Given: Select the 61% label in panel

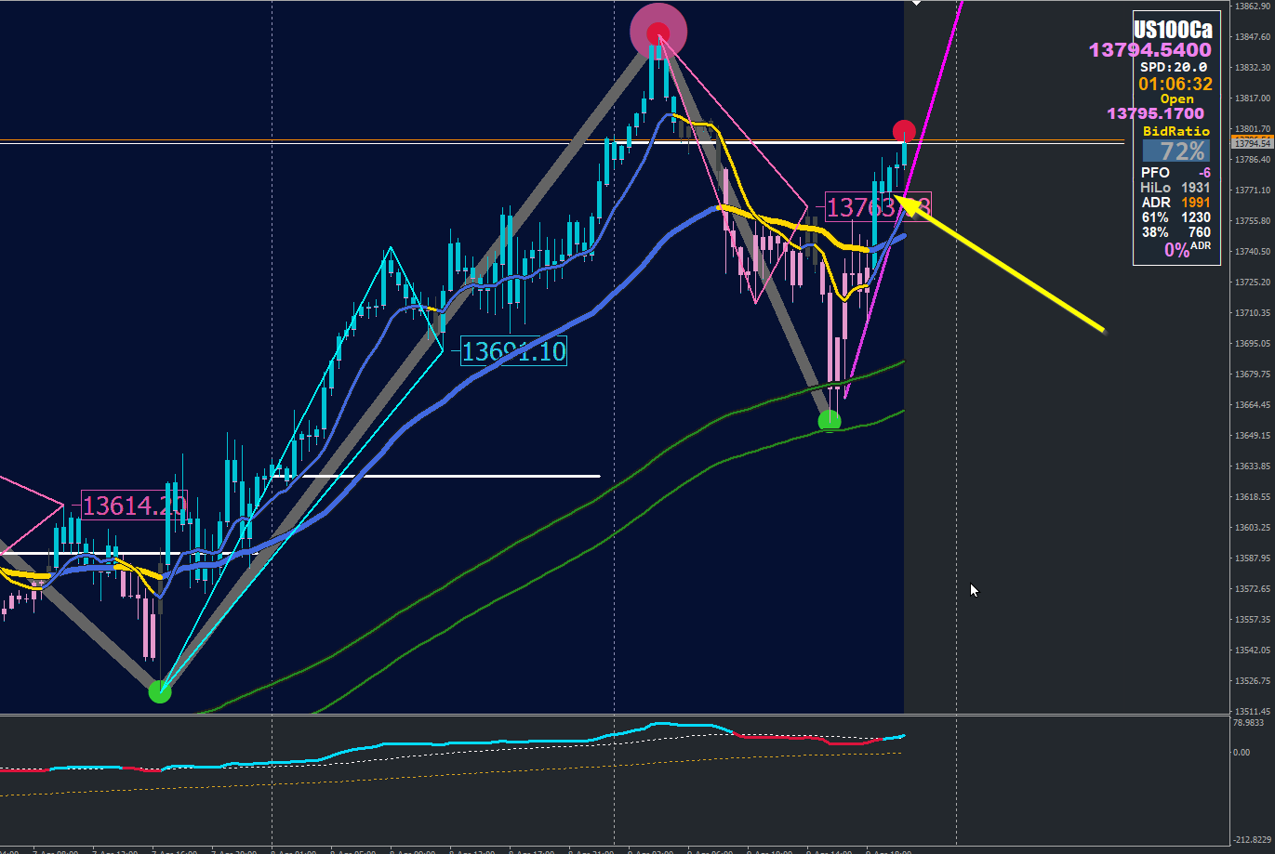Looking at the screenshot, I should point(1156,217).
